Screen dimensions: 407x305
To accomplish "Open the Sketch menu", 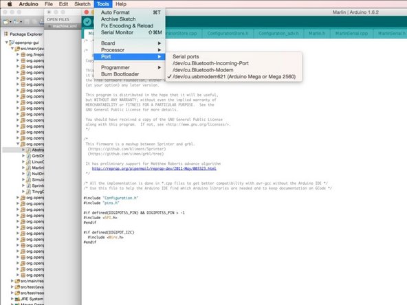I will coord(82,4).
